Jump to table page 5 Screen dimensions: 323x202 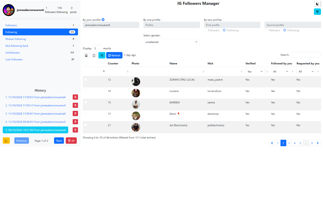coord(300,143)
